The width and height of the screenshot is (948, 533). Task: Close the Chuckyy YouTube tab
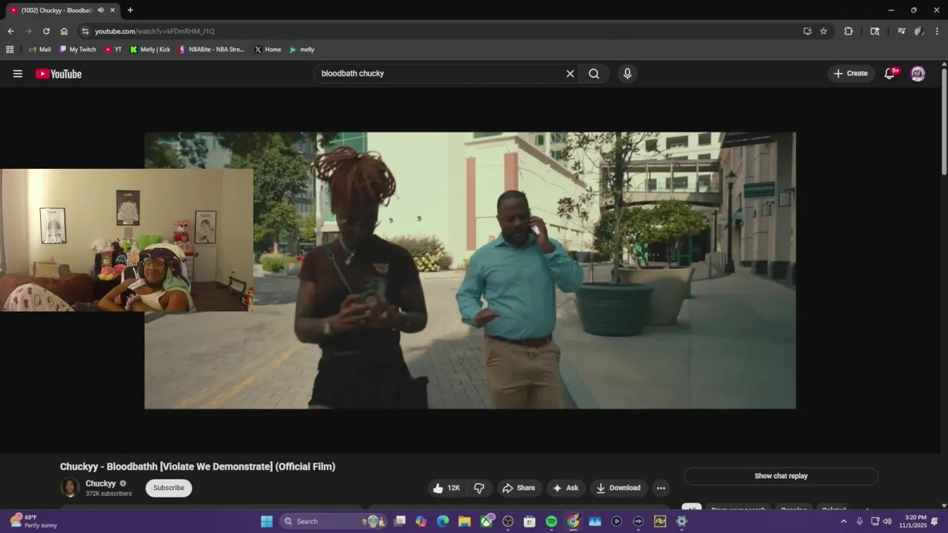tap(112, 10)
